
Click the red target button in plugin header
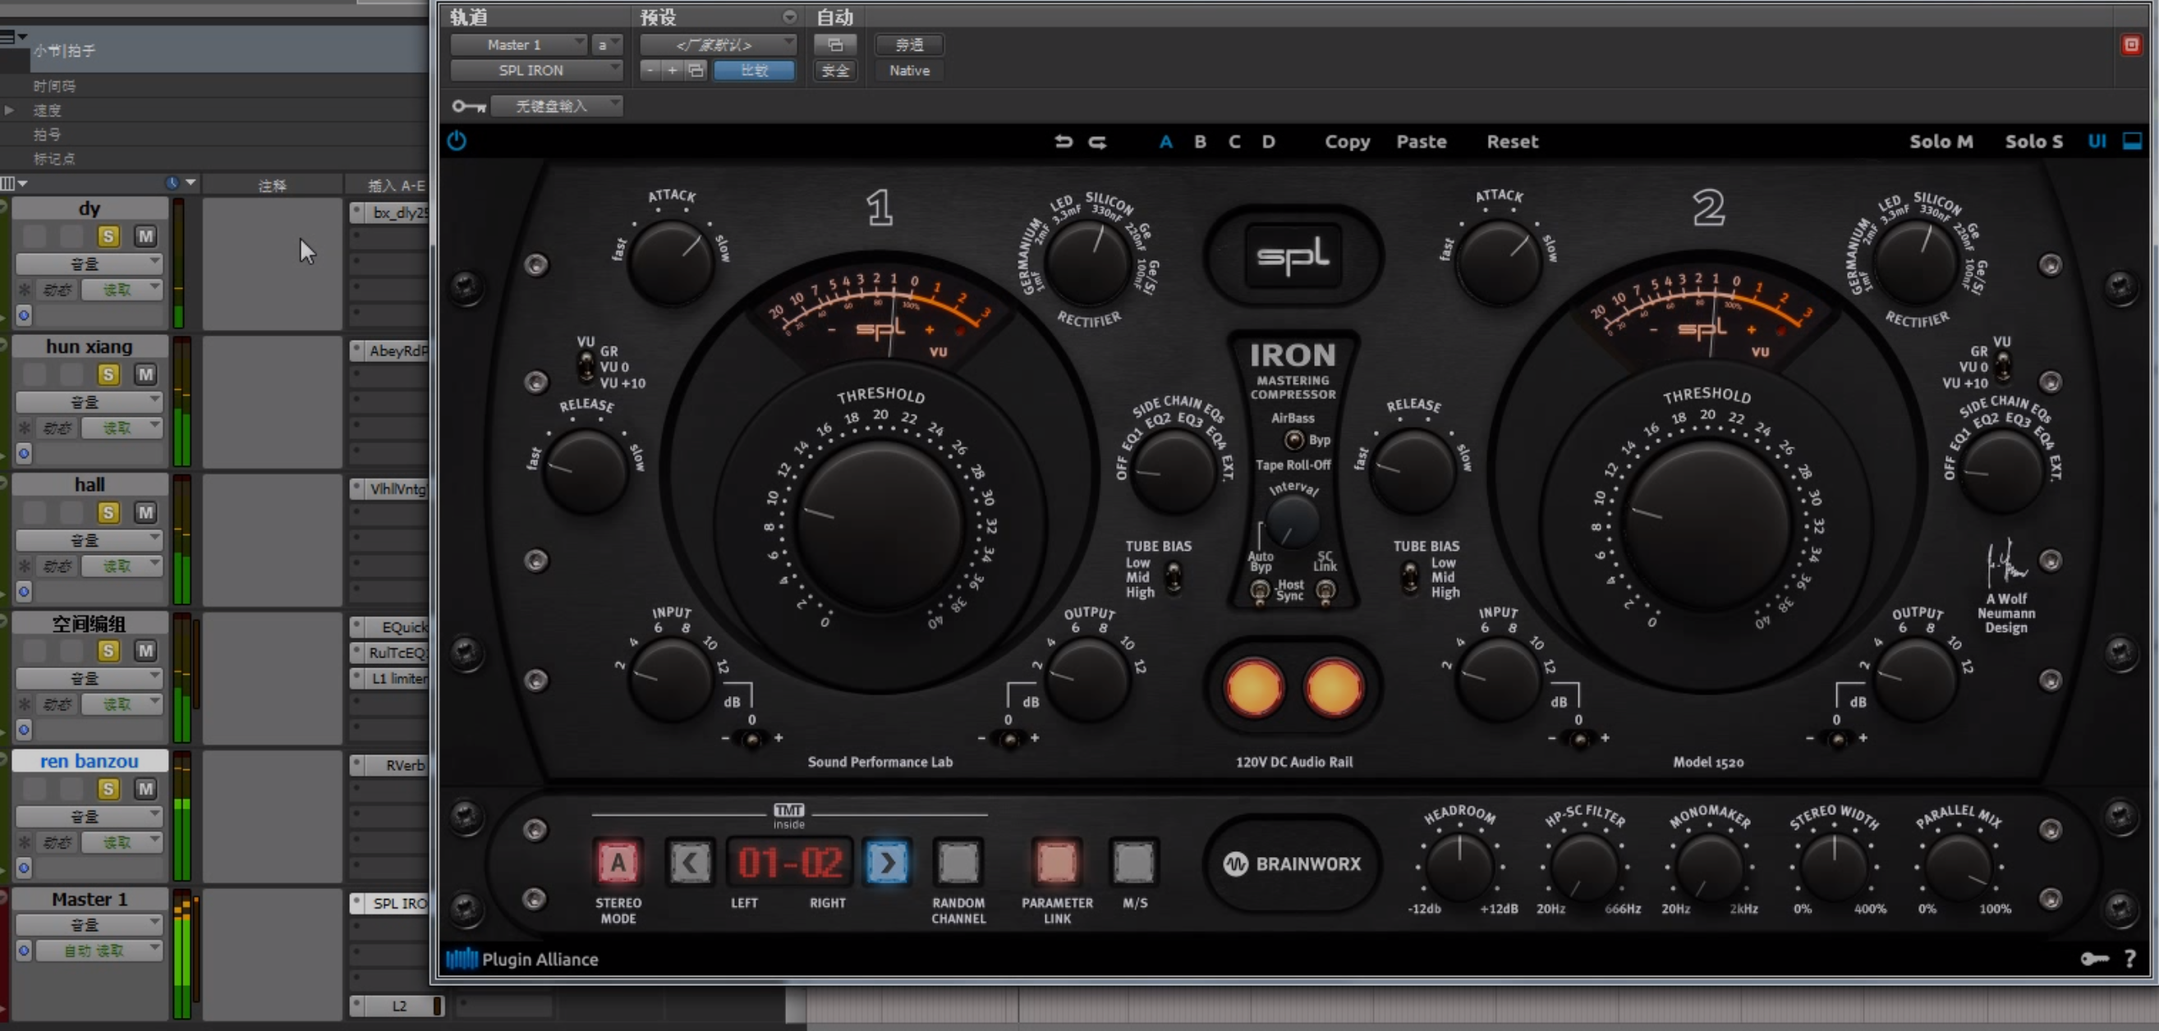point(2131,44)
